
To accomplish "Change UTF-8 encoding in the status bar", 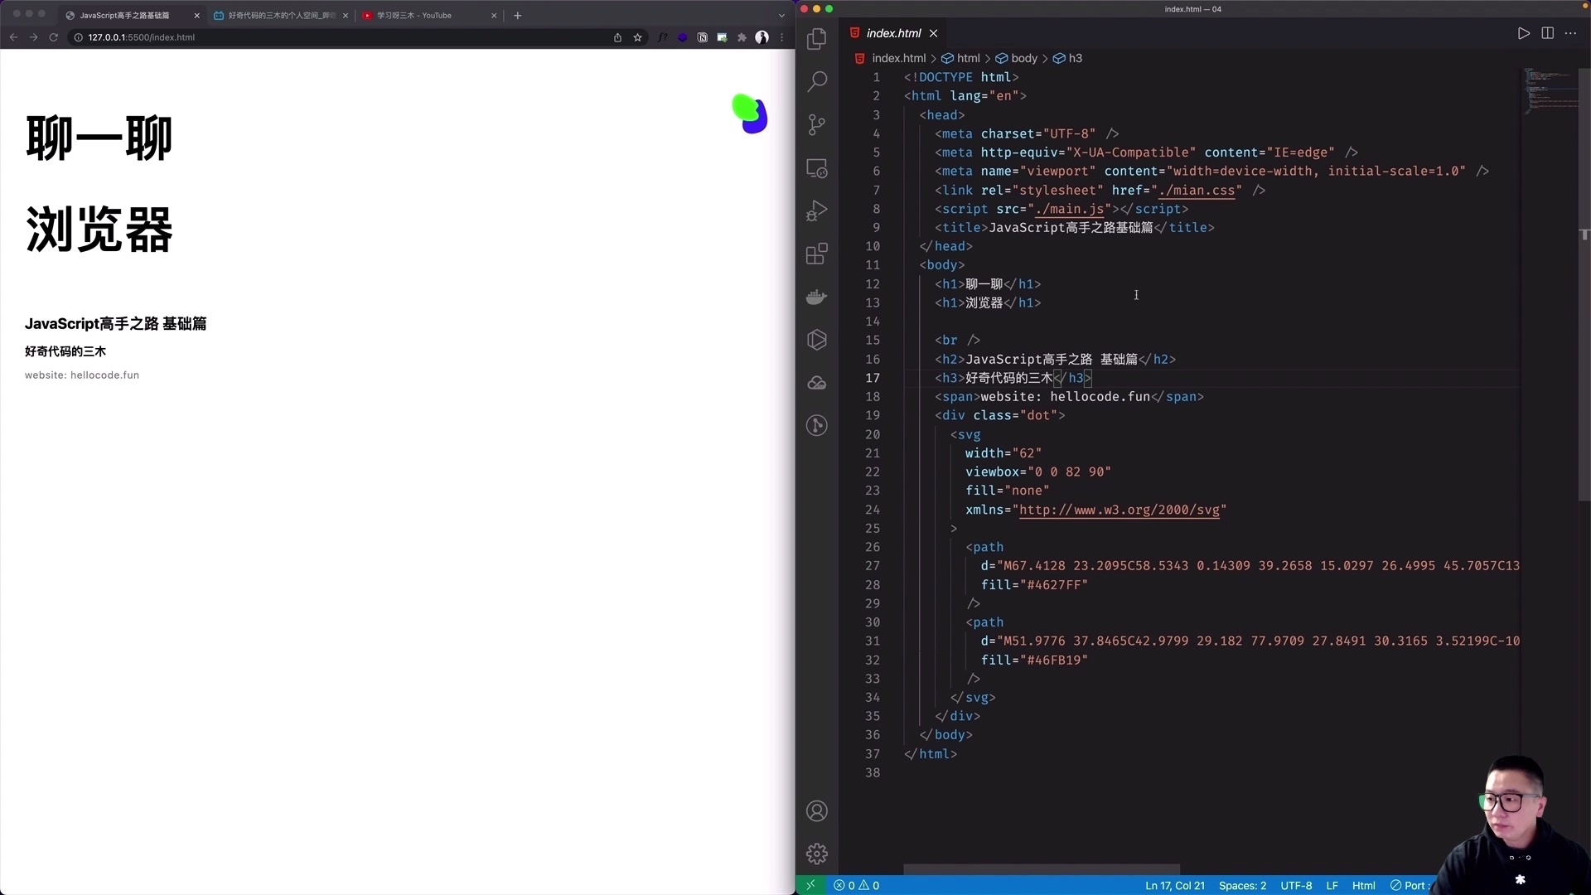I will (x=1297, y=885).
